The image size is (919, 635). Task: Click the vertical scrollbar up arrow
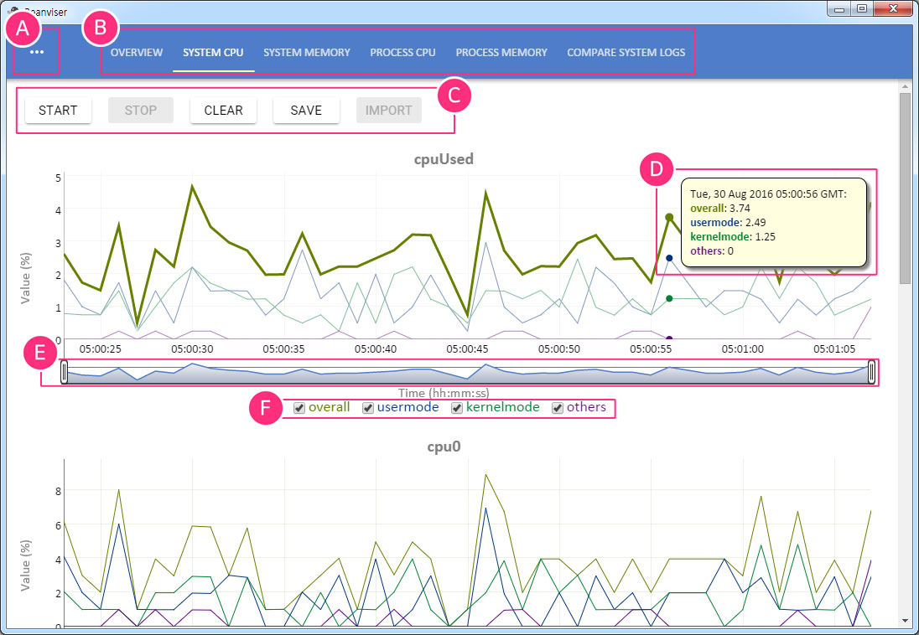[x=905, y=86]
